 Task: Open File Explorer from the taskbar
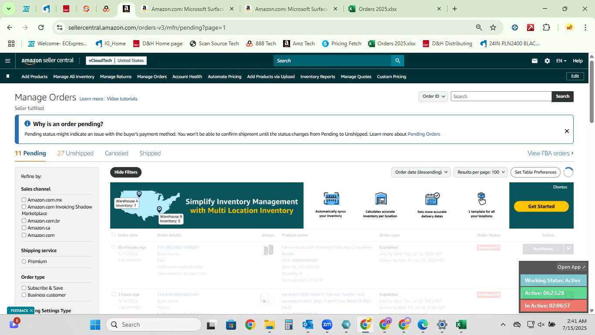pyautogui.click(x=269, y=325)
